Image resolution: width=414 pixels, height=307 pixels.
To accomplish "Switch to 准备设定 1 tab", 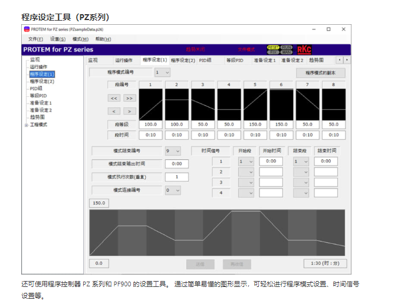I will click(x=265, y=60).
